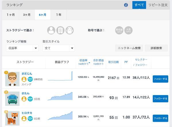Viewport: 172px width, 127px height.
Task: Select the すべて tab
Action: 139,5
